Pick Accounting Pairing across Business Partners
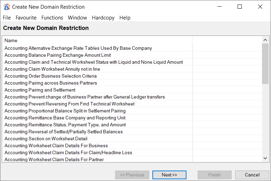This screenshot has width=271, height=181. (51, 83)
